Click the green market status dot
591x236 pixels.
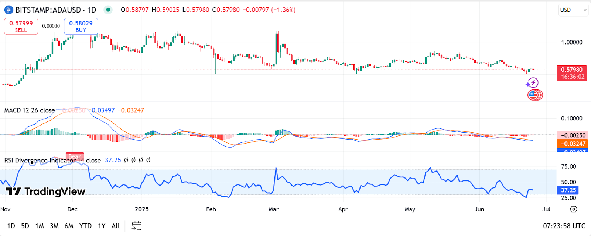(108, 10)
